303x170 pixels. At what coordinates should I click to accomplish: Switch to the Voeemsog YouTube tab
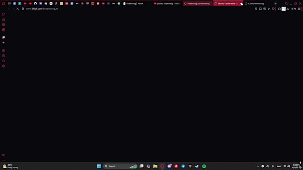coord(167,4)
